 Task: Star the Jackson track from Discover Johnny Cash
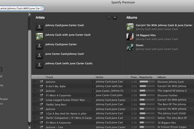click(35, 81)
